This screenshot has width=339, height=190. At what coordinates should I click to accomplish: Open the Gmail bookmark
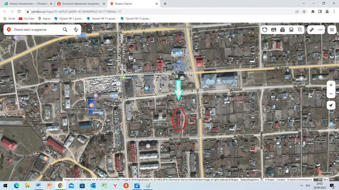(9, 18)
